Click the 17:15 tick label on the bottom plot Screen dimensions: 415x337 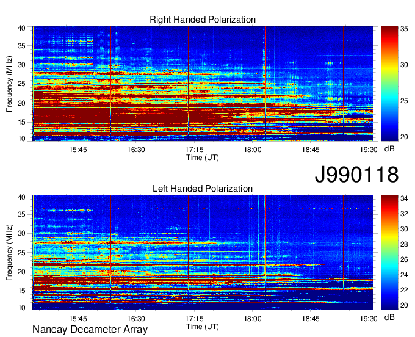[195, 319]
